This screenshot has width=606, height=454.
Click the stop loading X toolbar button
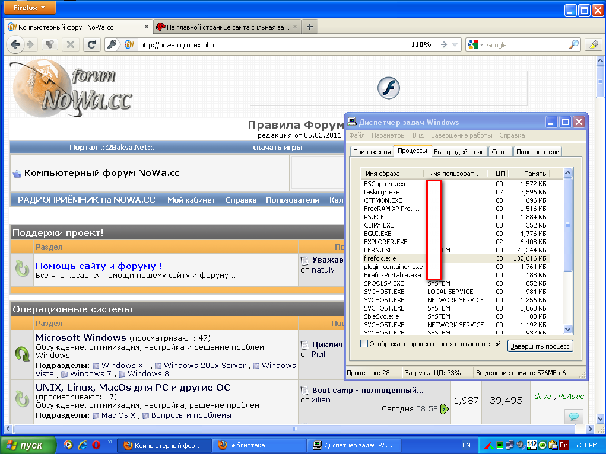[x=71, y=45]
